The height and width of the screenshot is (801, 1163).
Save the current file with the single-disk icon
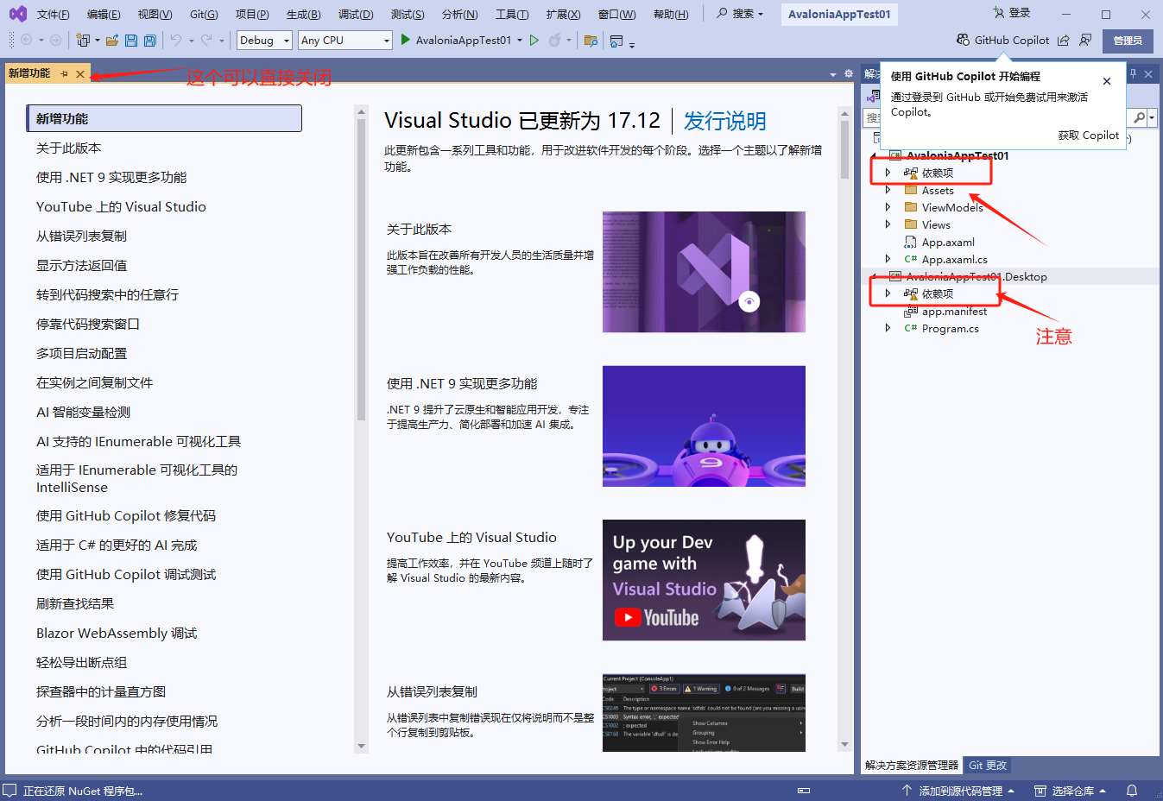coord(131,41)
